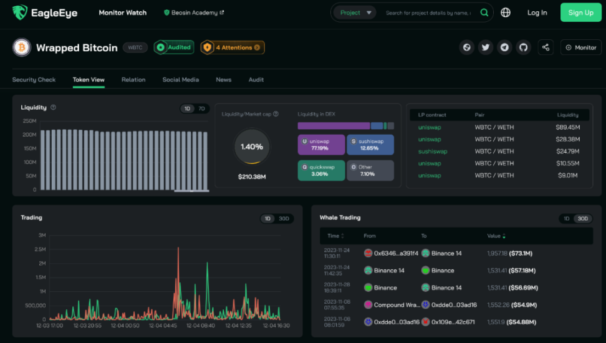Click the purple uniswap 77.19% block
Image resolution: width=606 pixels, height=343 pixels.
320,145
